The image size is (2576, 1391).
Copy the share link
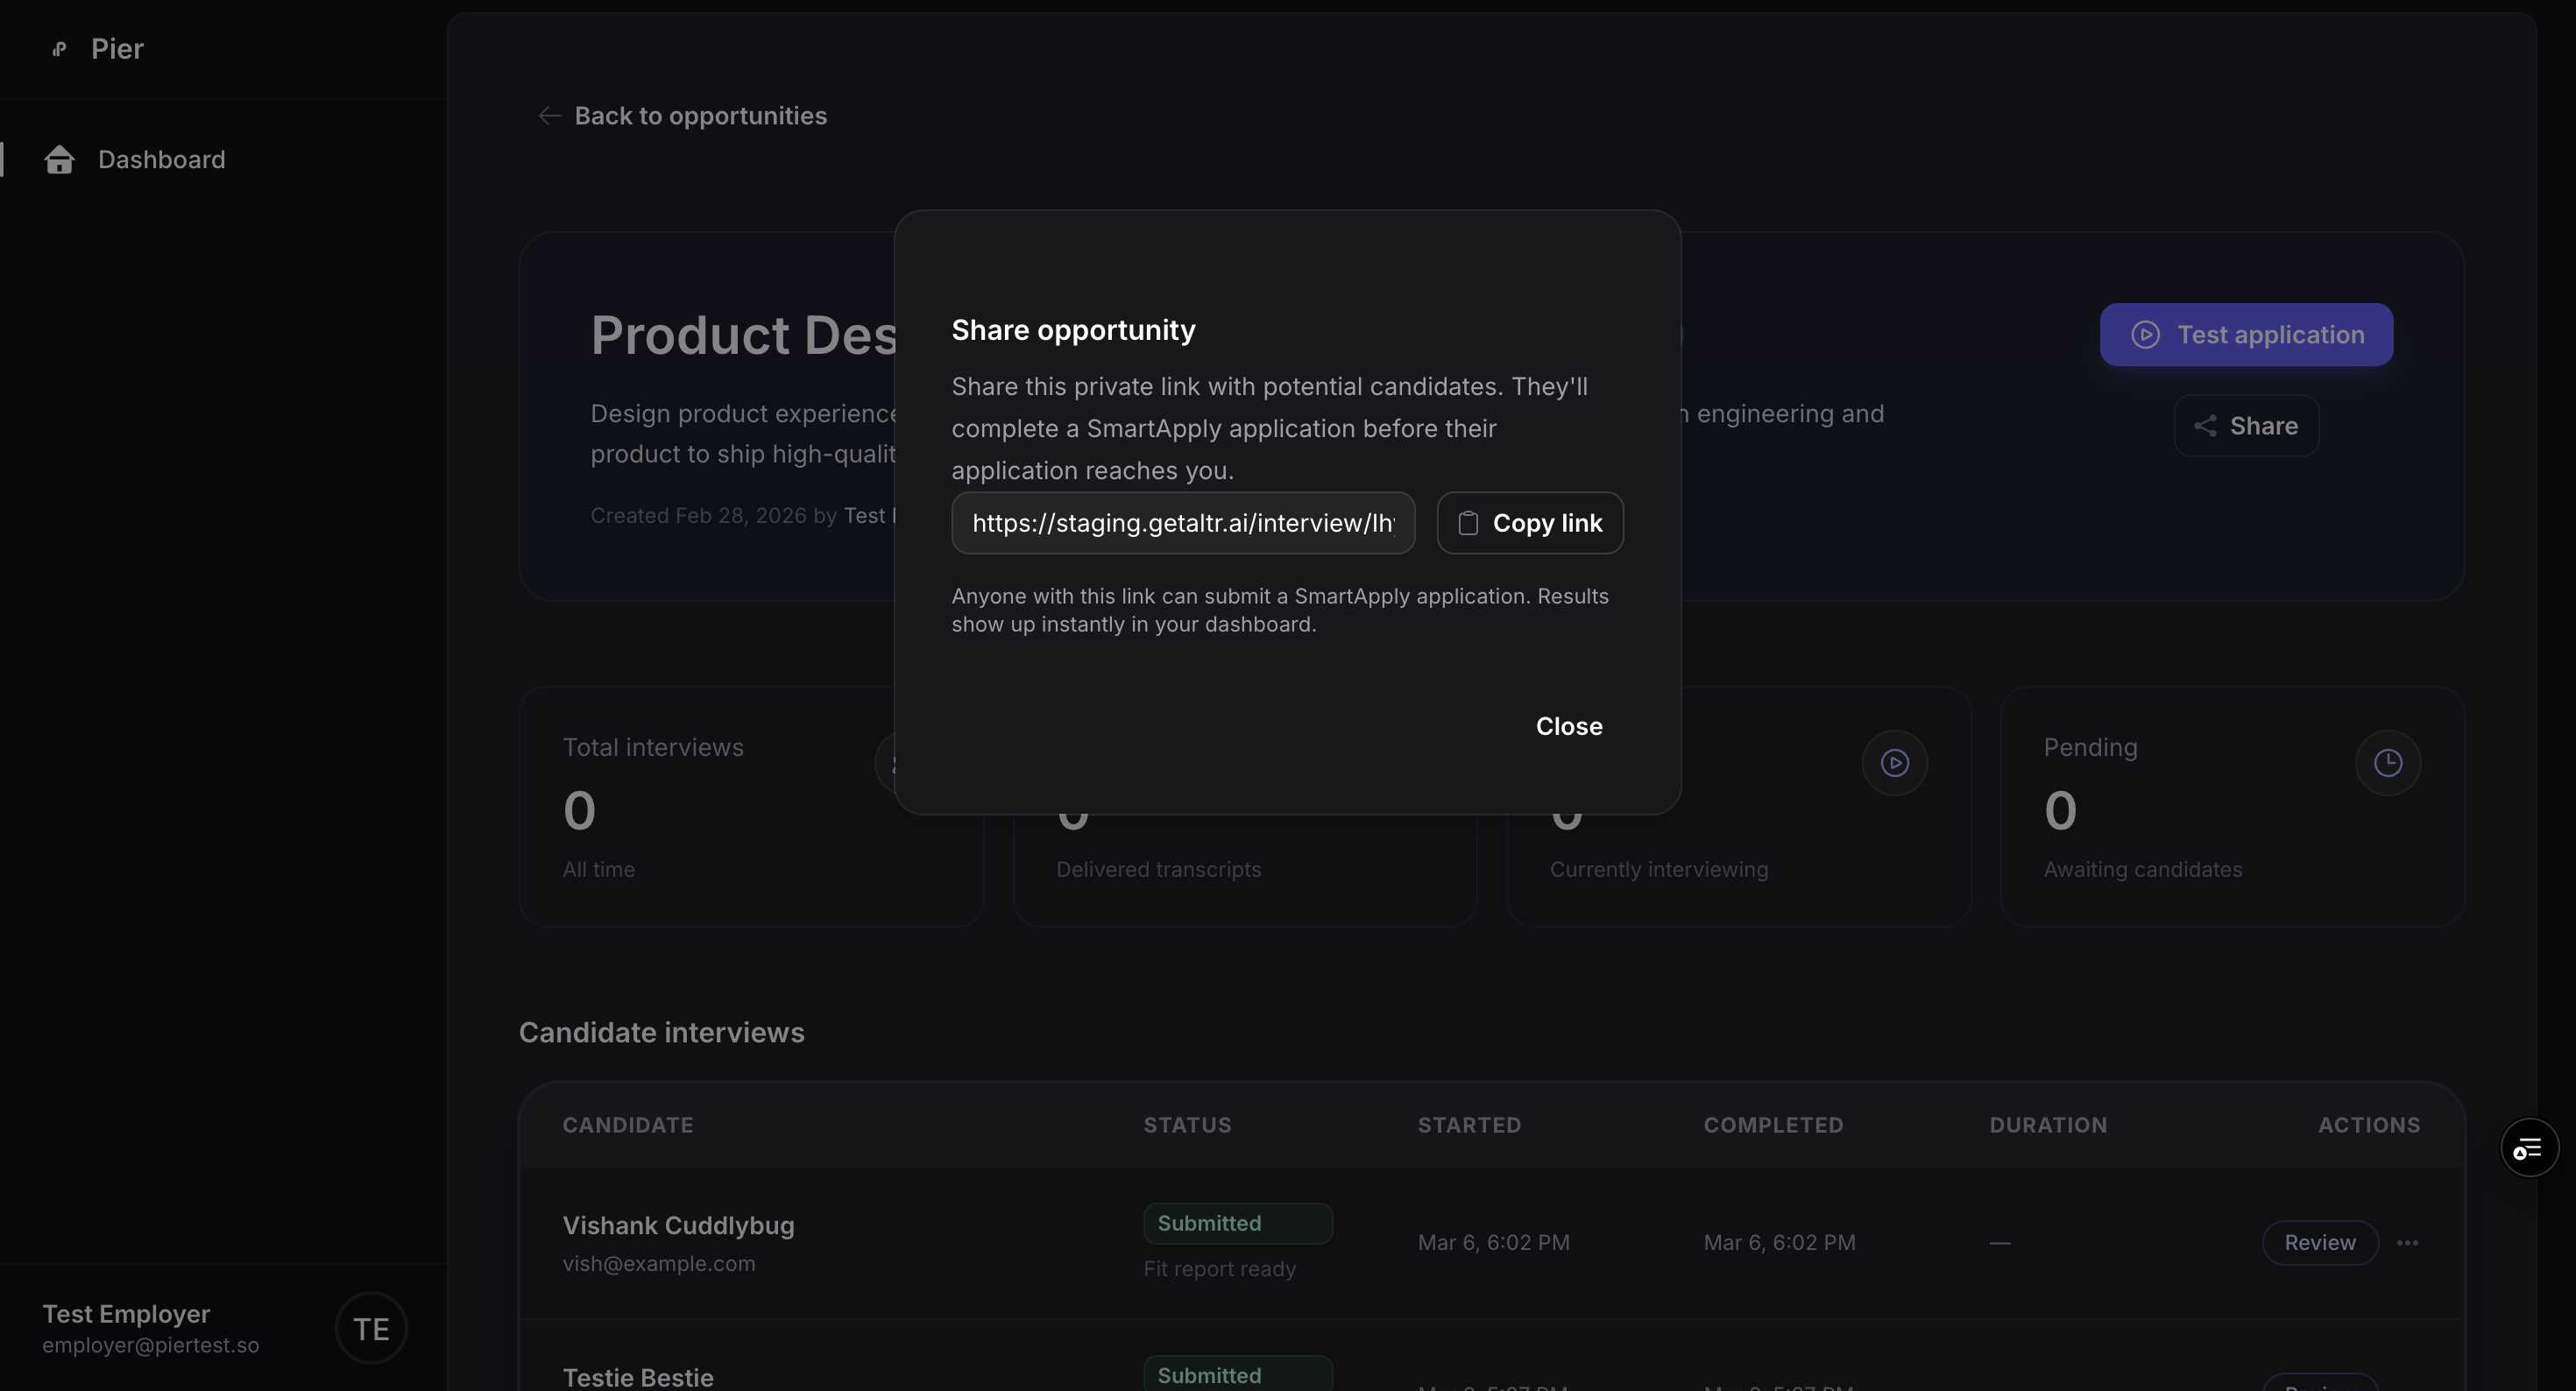1530,523
